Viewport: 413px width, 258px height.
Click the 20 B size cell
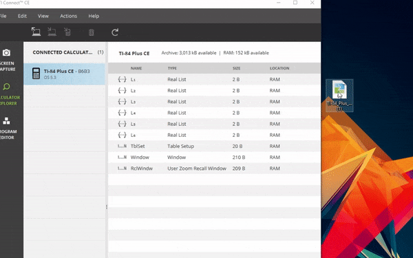pyautogui.click(x=237, y=146)
